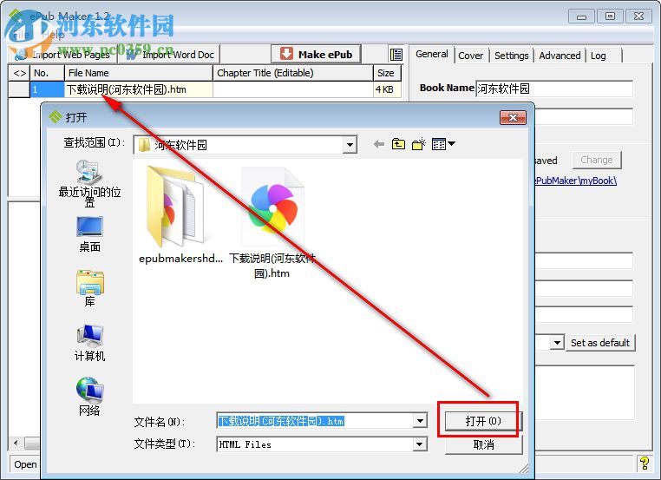Click Import Web Pages button
Viewport: 661px width, 480px height.
(x=63, y=55)
